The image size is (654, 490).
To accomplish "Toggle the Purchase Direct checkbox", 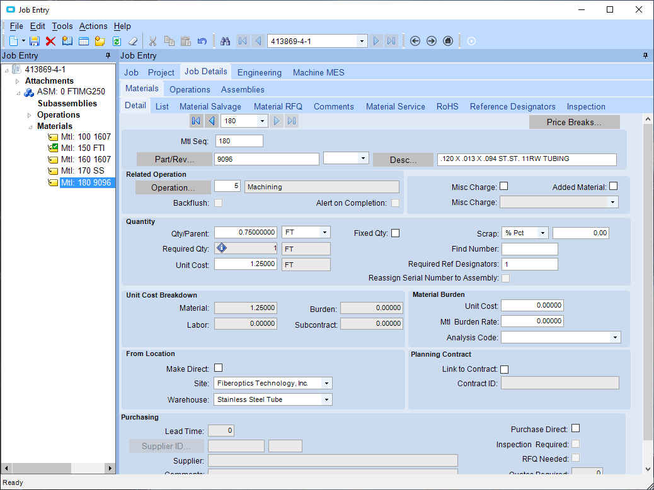I will tap(575, 429).
